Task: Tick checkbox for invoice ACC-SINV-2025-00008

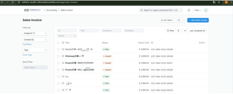Action: [x=59, y=49]
